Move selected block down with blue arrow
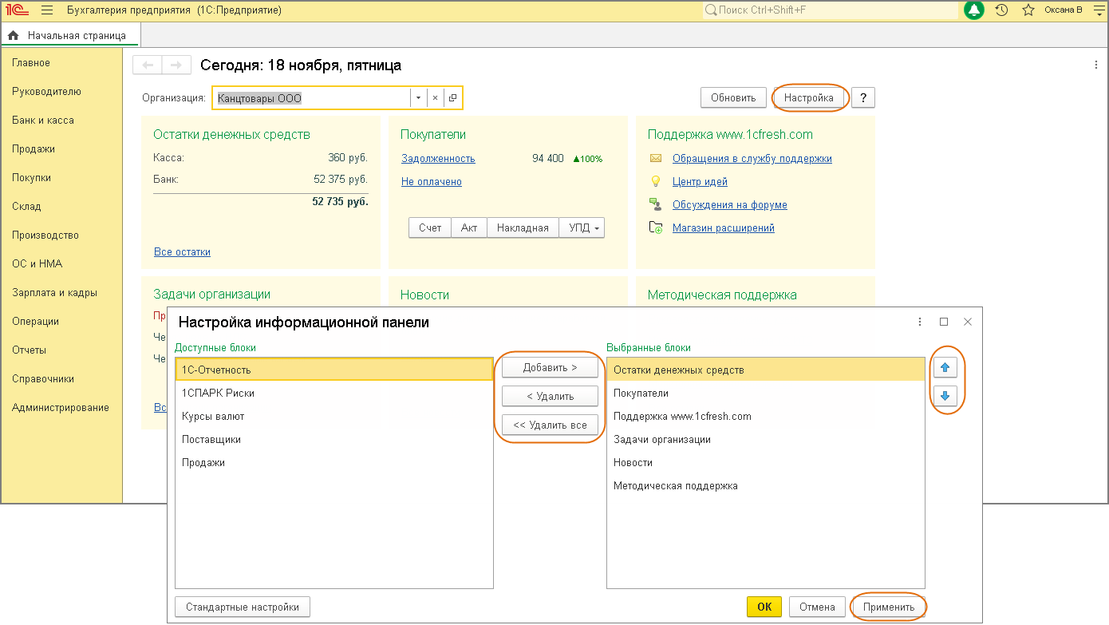1109x625 pixels. [x=945, y=396]
